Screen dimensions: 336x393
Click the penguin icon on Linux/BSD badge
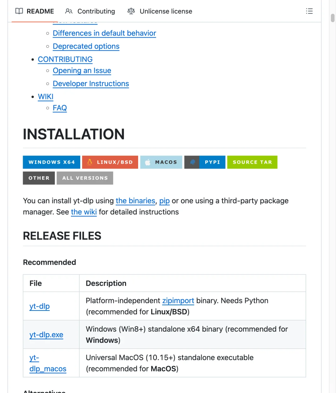90,162
